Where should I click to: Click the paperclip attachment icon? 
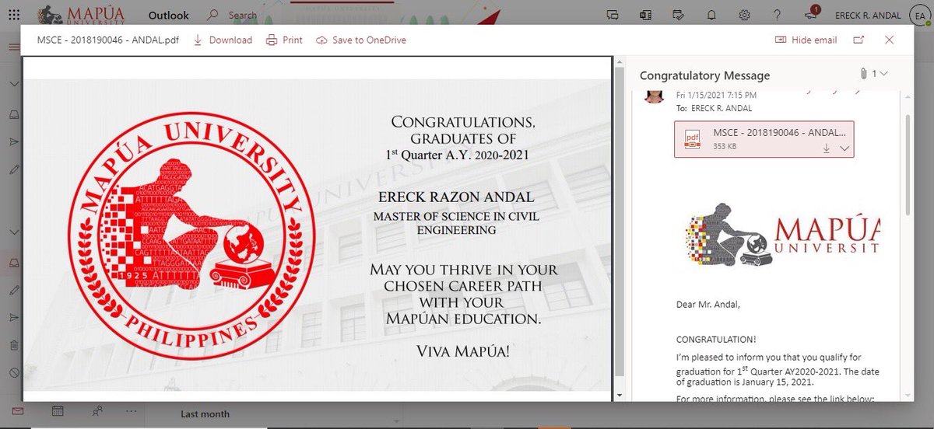point(864,73)
